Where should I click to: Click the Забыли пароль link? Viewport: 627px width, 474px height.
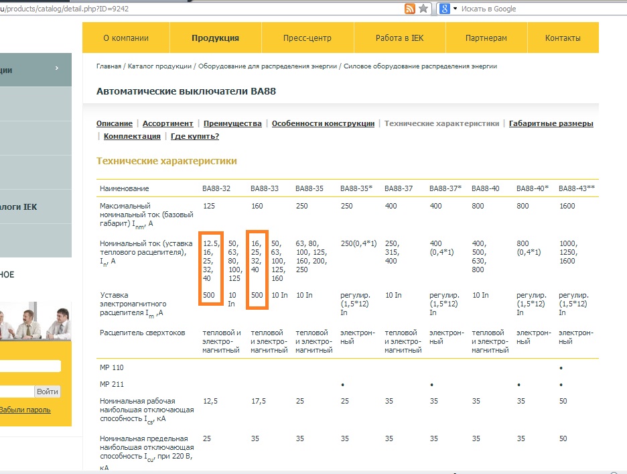pyautogui.click(x=25, y=410)
